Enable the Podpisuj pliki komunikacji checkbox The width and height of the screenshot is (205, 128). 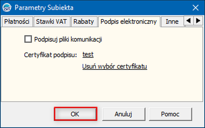click(28, 39)
